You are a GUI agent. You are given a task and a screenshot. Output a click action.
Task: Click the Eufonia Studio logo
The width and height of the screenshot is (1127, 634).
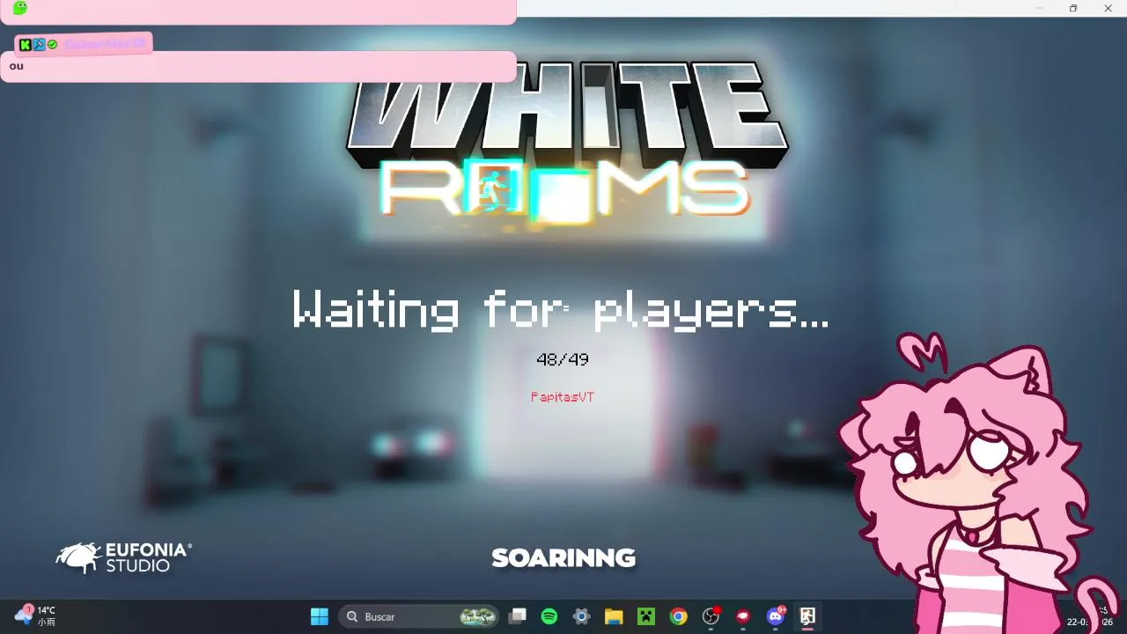[123, 557]
